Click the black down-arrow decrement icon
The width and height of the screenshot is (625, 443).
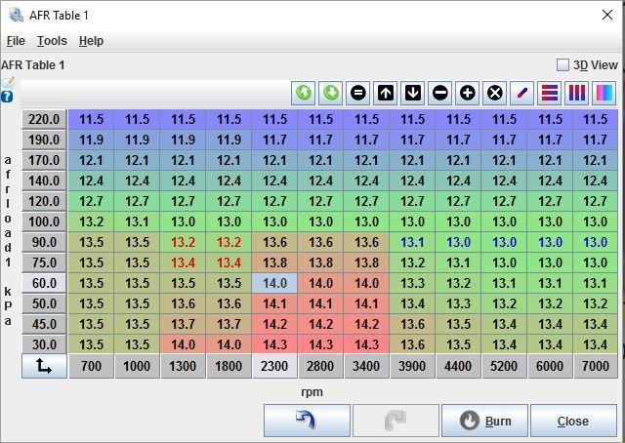[x=412, y=94]
